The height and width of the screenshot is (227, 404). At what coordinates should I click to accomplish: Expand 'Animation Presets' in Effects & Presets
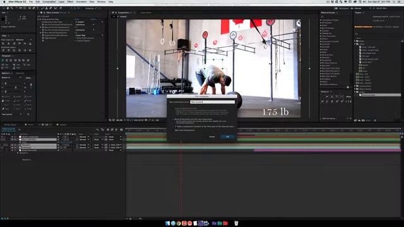pos(321,20)
